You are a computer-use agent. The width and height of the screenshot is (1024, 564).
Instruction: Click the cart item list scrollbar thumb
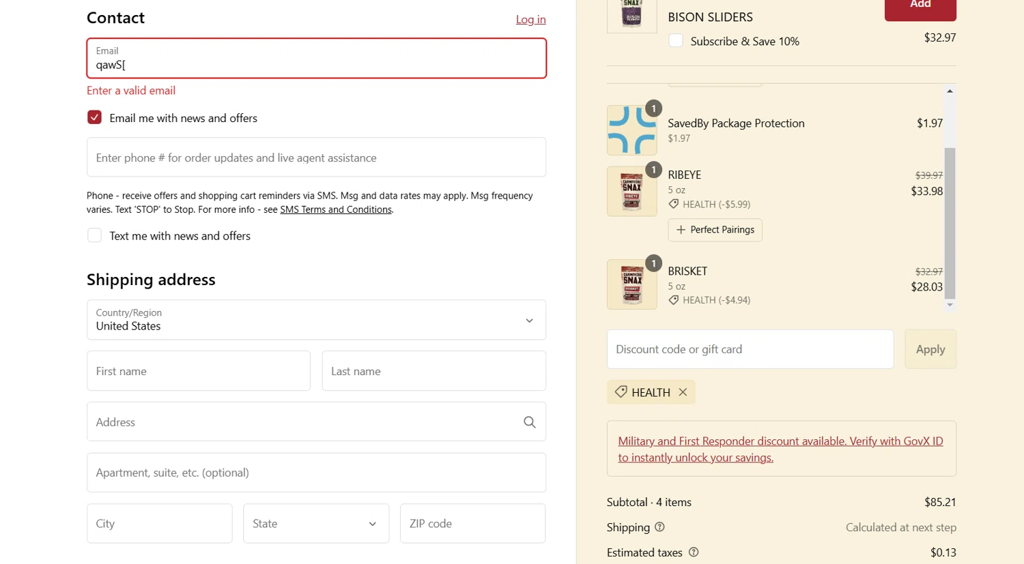[x=950, y=223]
